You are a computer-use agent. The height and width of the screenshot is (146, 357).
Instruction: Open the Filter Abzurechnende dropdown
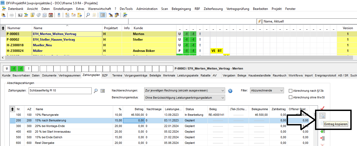click(x=267, y=91)
